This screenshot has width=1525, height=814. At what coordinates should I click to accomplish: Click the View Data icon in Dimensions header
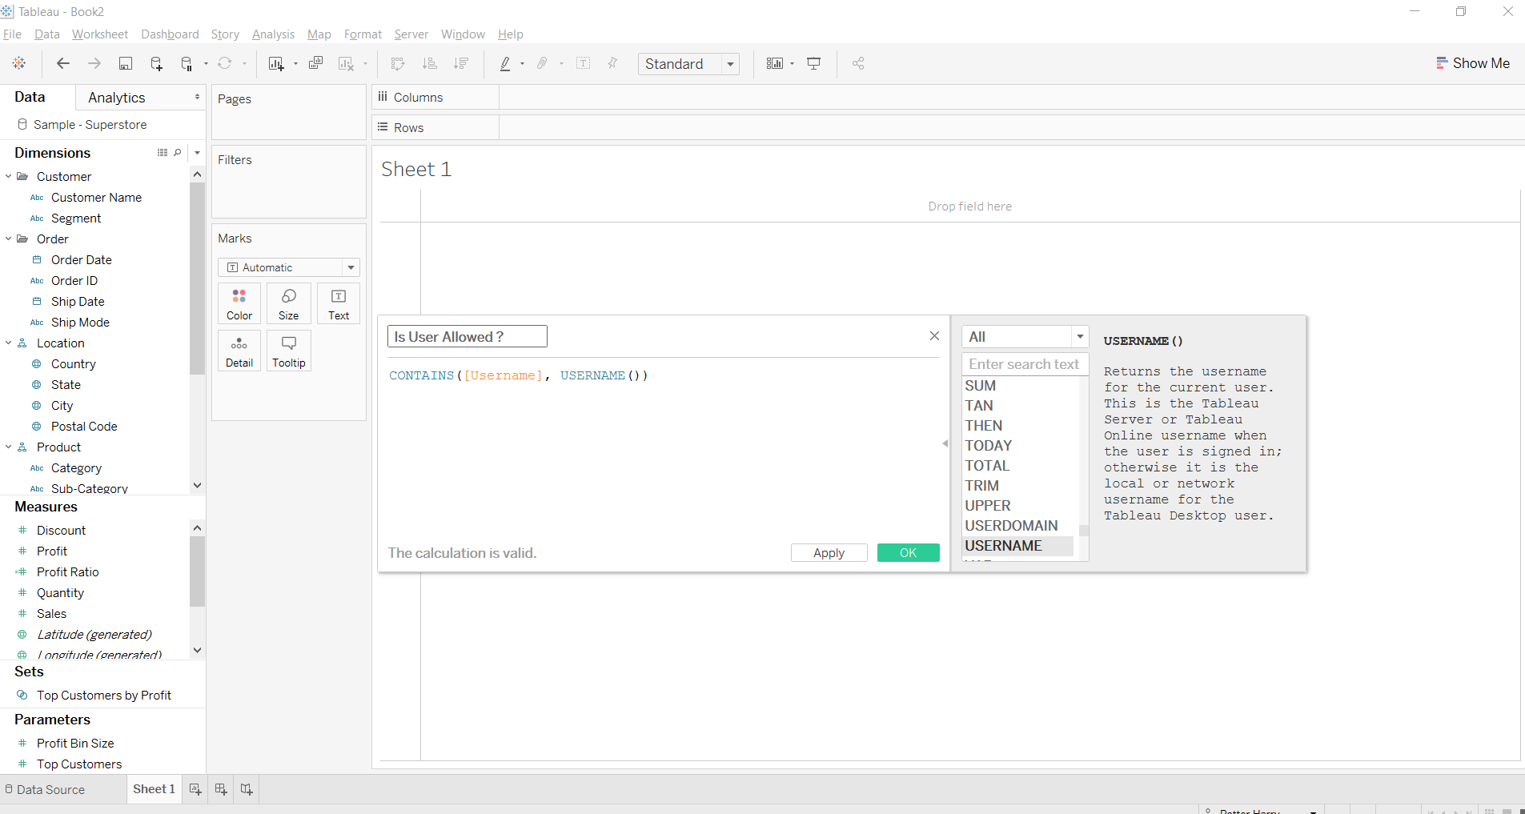pos(163,152)
